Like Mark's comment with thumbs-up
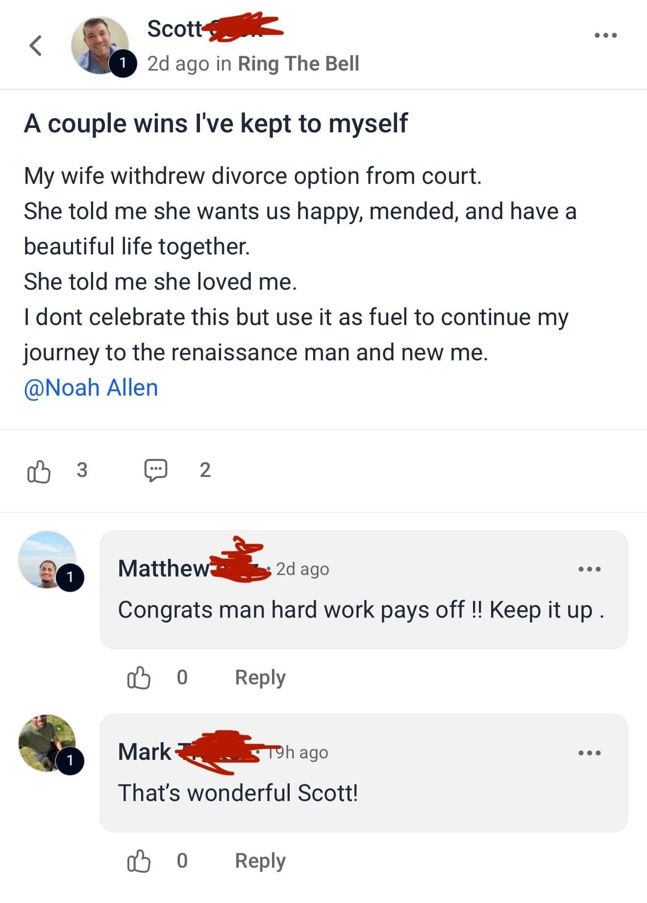 pyautogui.click(x=139, y=861)
